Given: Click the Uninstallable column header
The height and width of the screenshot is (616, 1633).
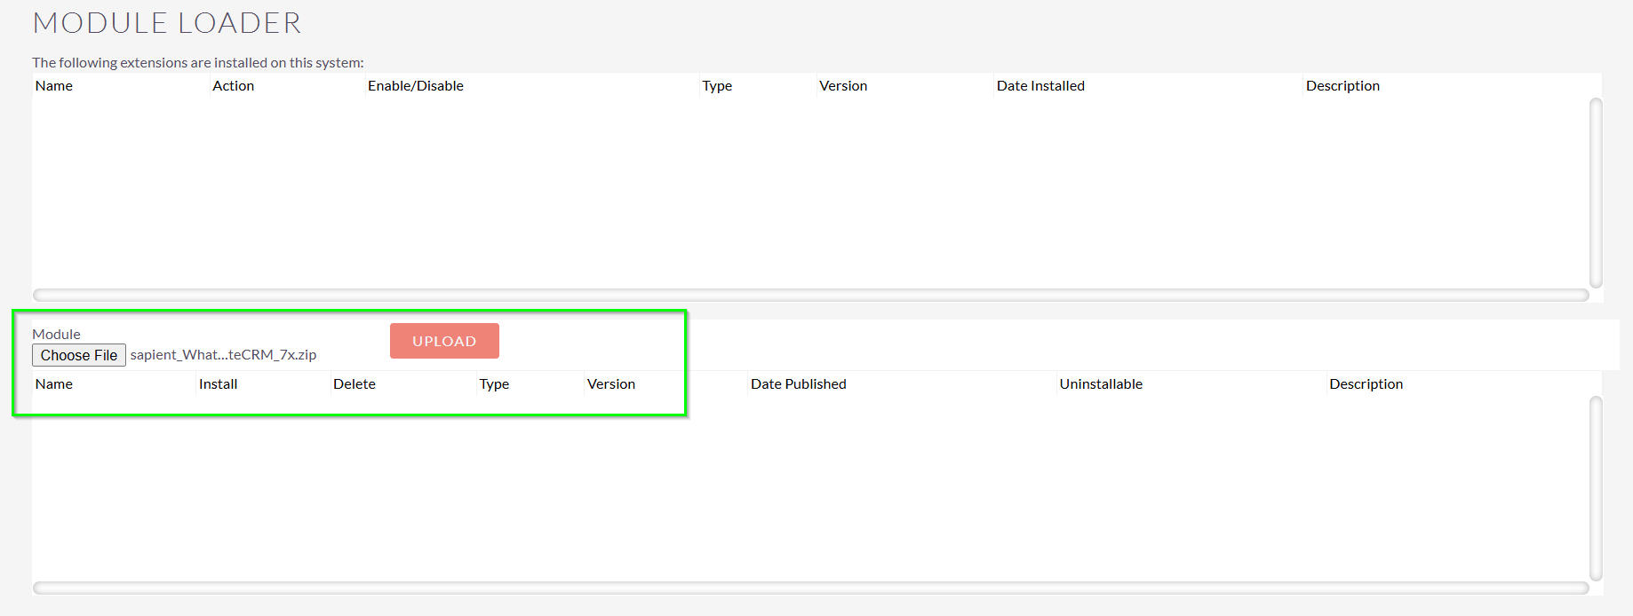Looking at the screenshot, I should [x=1101, y=384].
